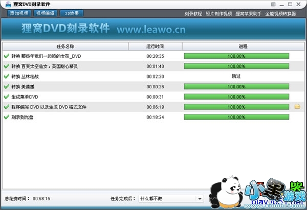
Task: Click the progress bar of 程序编写 DVD row
Action: (x=236, y=107)
